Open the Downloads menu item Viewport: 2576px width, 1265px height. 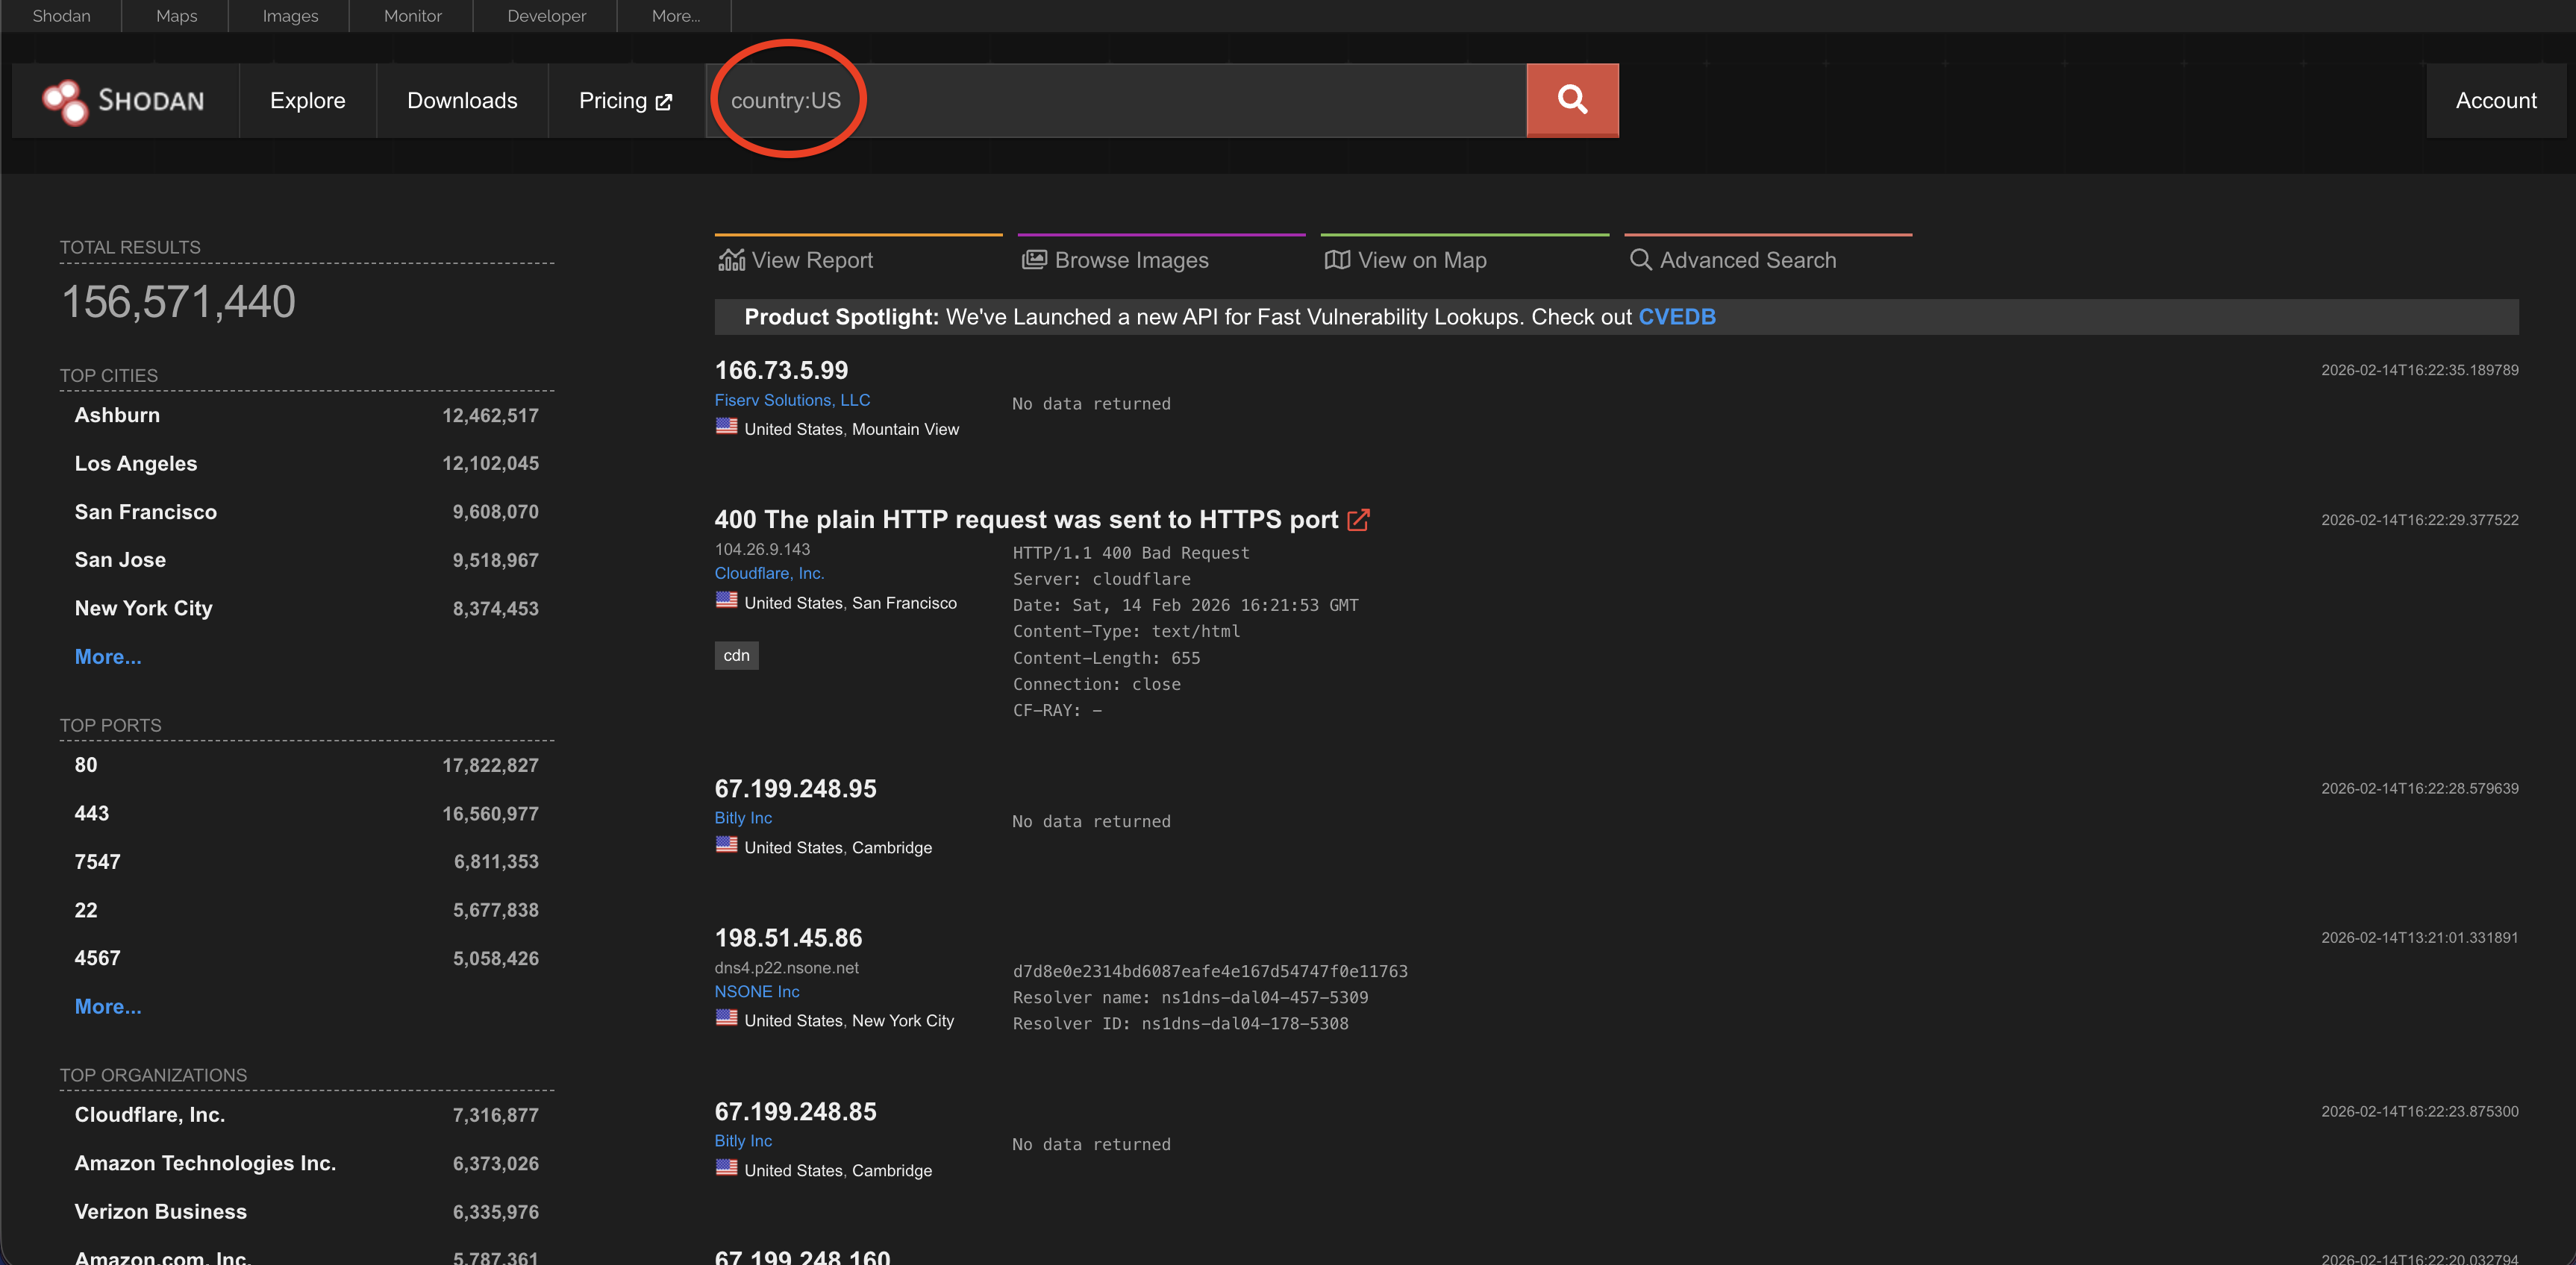coord(462,101)
